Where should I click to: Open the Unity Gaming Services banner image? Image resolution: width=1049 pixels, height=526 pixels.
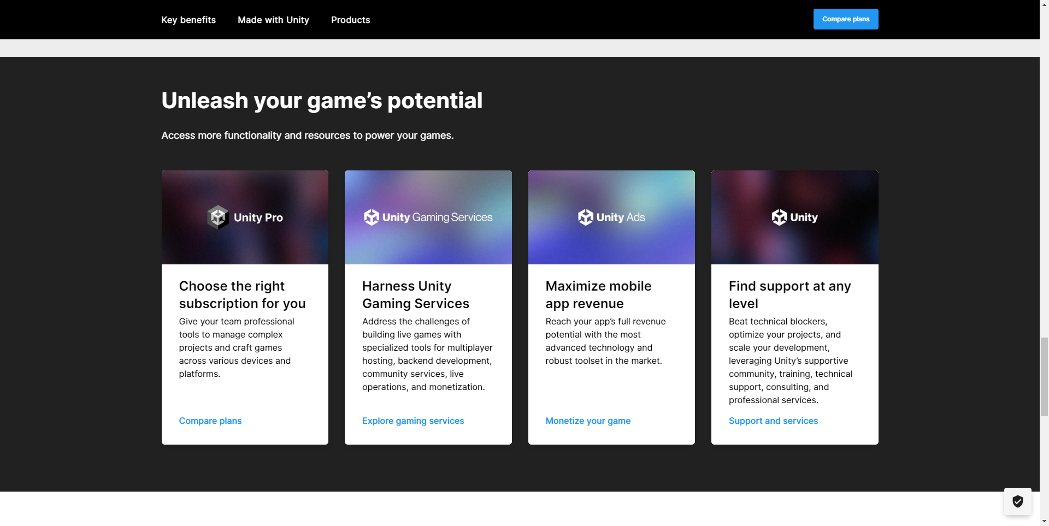pyautogui.click(x=428, y=217)
